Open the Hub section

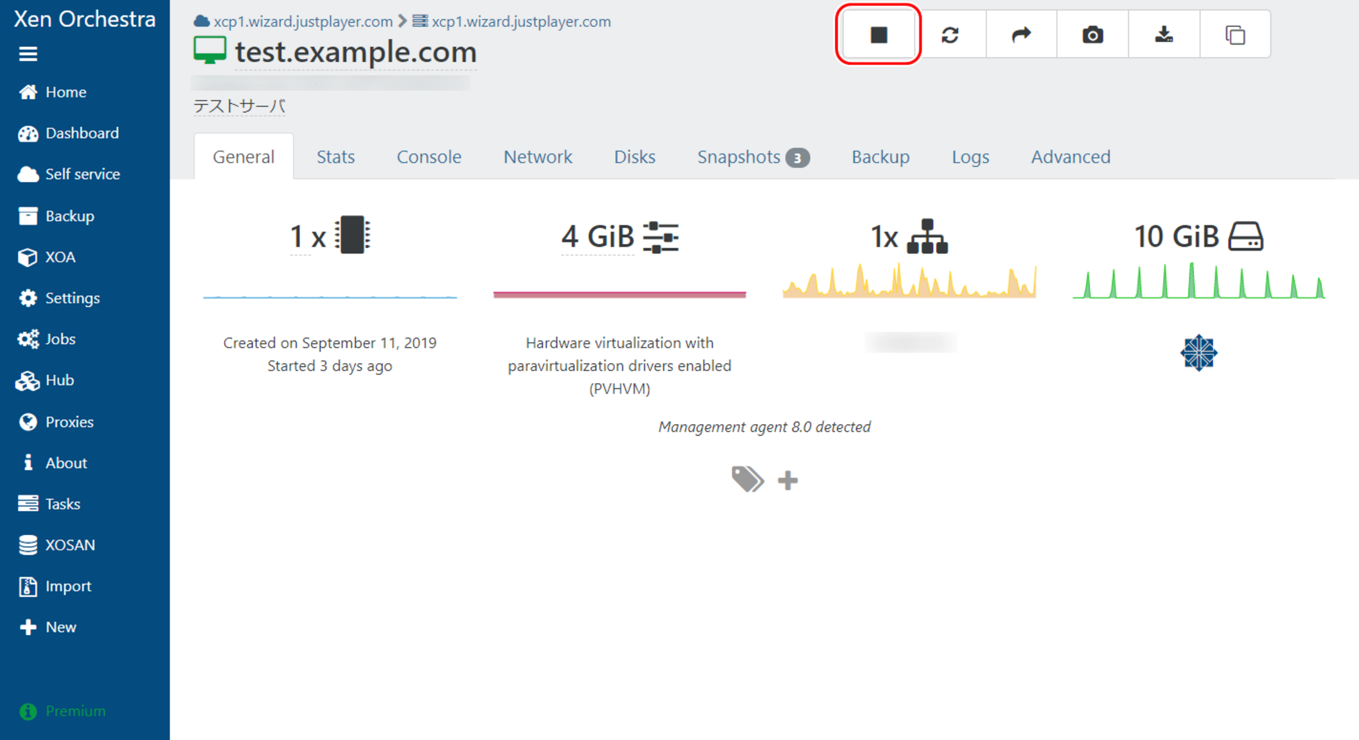point(46,380)
